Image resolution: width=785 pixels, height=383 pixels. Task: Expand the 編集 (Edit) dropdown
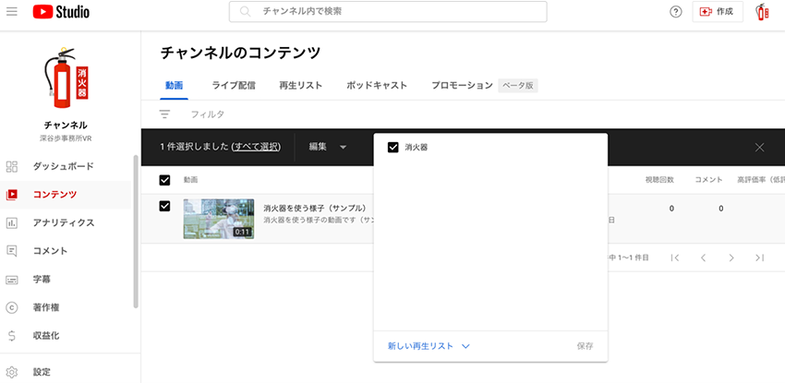tap(327, 147)
